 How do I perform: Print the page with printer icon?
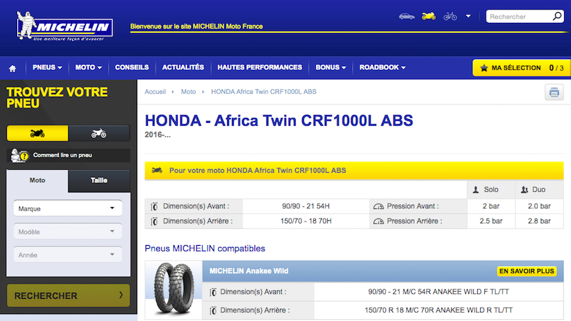point(555,92)
